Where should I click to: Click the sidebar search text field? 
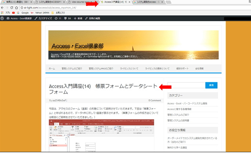[x=187, y=85]
